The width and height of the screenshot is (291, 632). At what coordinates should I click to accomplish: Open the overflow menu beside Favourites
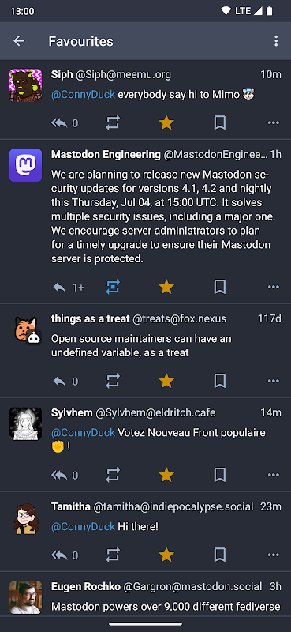point(276,41)
